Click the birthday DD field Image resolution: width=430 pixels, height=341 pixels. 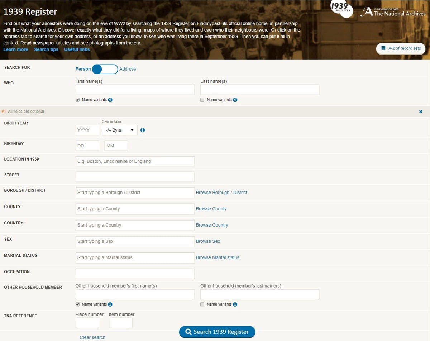87,146
